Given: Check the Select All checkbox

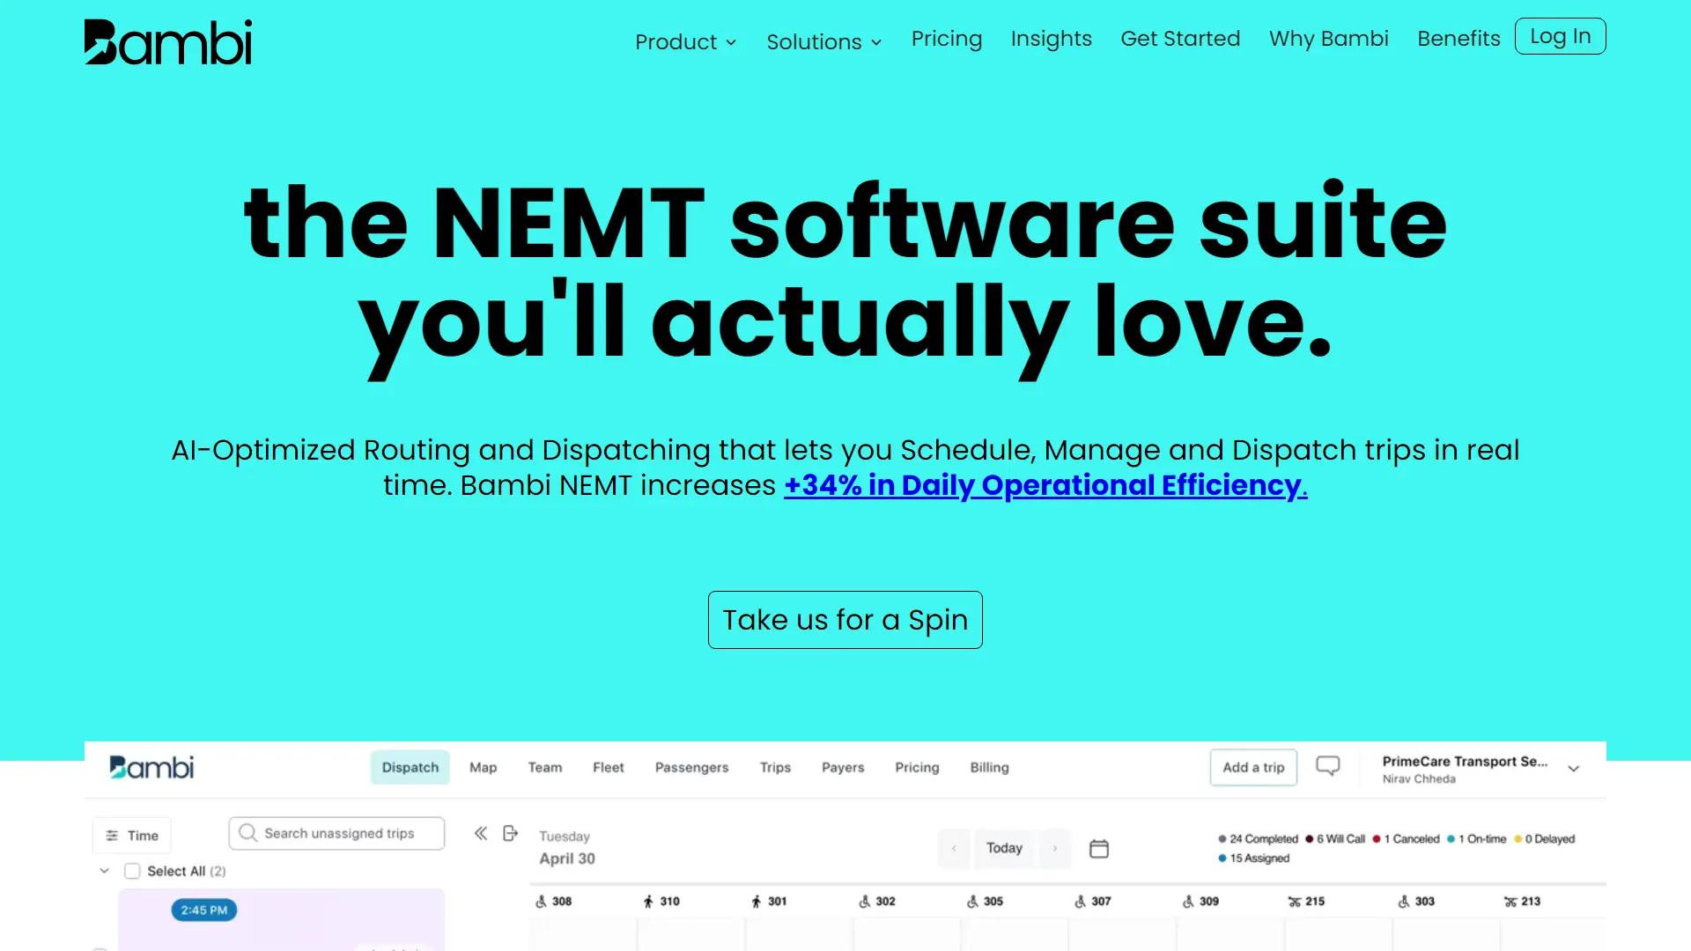Looking at the screenshot, I should (132, 871).
